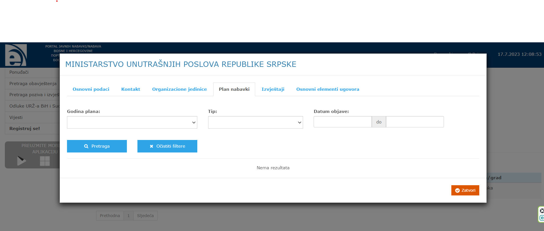Open the Tip dropdown
Image resolution: width=544 pixels, height=231 pixels.
click(255, 122)
